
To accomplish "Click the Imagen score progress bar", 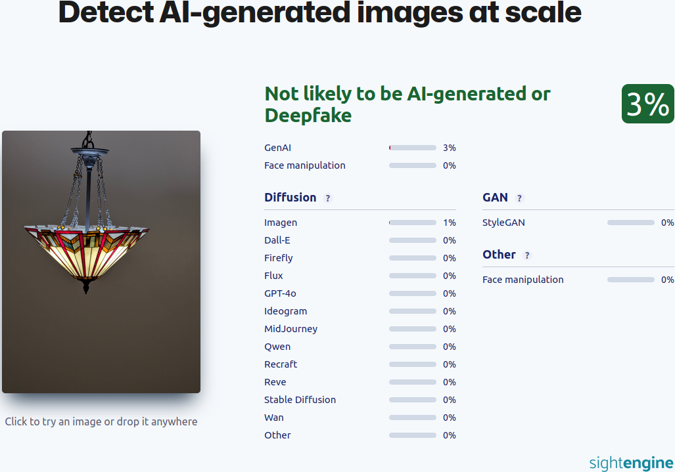I will click(x=413, y=223).
